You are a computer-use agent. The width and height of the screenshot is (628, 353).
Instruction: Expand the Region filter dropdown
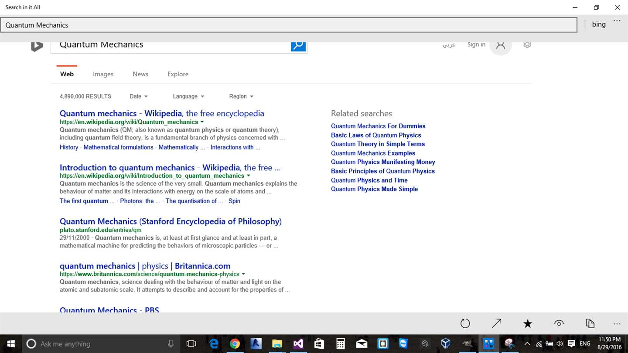(x=241, y=96)
